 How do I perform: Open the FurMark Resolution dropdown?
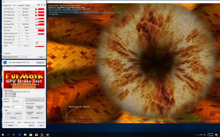point(18,101)
